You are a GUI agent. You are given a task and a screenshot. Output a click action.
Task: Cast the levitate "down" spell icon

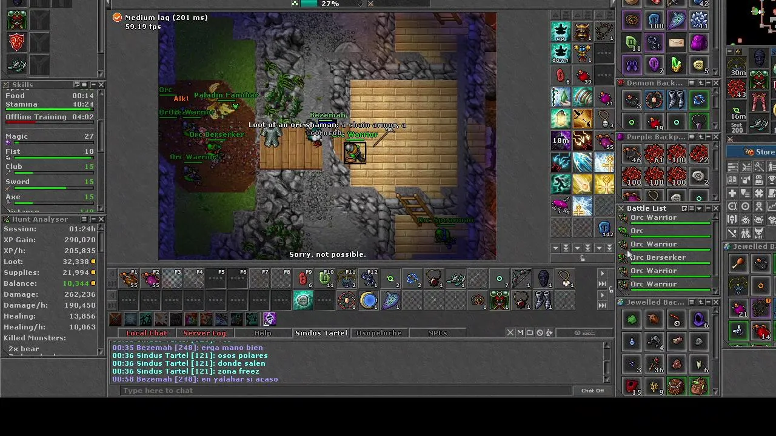coord(561,53)
